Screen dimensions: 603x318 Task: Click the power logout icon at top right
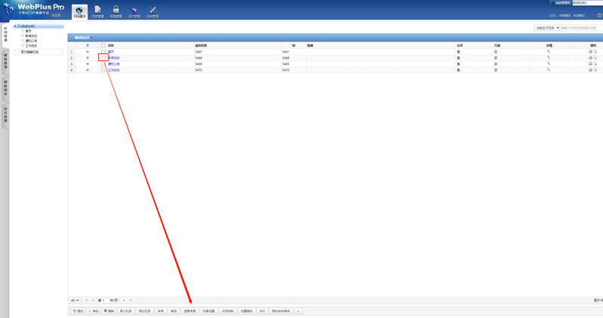598,15
